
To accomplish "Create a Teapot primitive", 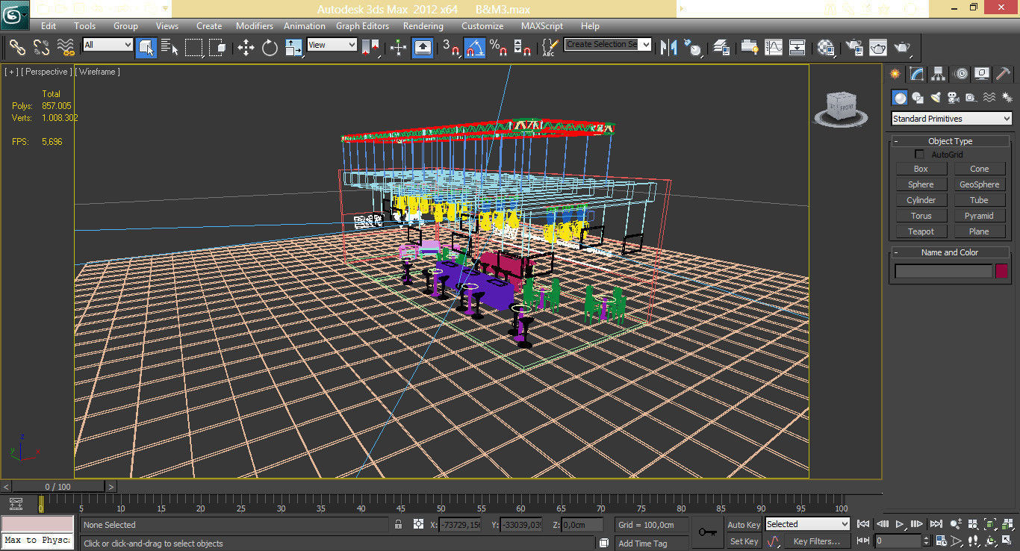I will (921, 231).
